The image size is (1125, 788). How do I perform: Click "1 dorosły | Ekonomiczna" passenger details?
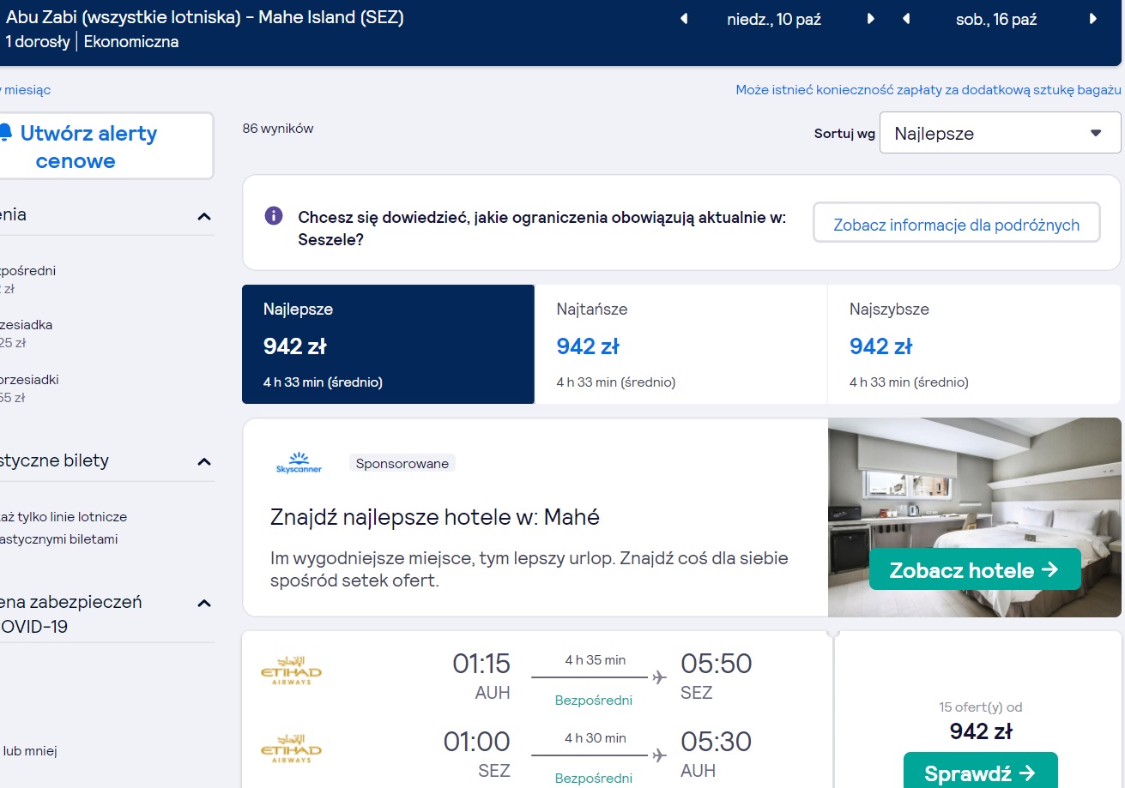93,41
